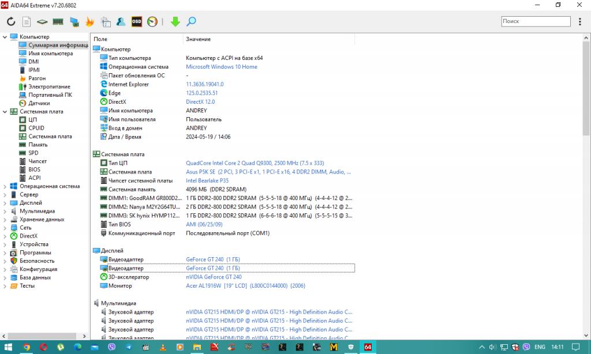The height and width of the screenshot is (354, 591).
Task: Open the Report icon in toolbar
Action: (x=27, y=22)
